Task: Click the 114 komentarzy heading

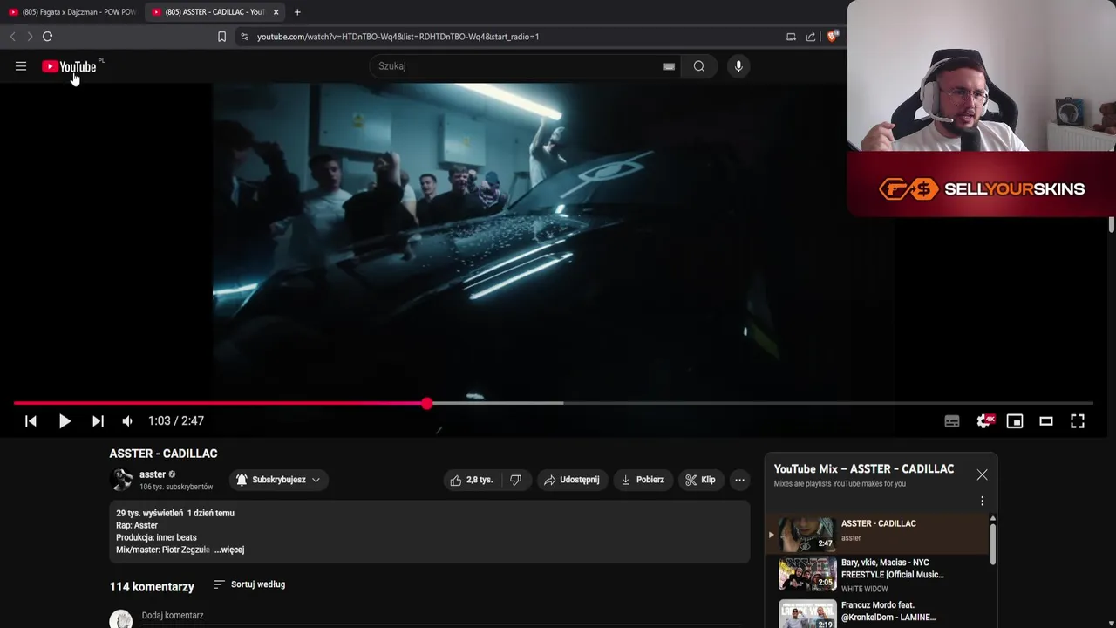Action: click(152, 587)
